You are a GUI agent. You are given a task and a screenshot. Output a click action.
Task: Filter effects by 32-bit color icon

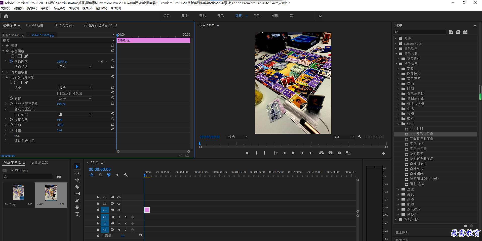coord(458,32)
